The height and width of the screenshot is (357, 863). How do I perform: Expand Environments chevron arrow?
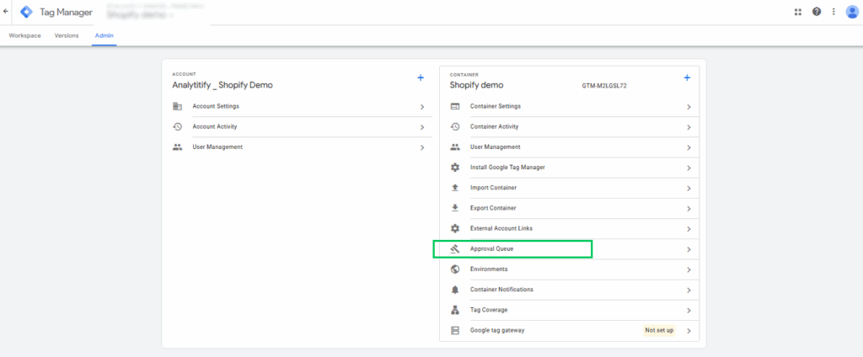click(689, 269)
